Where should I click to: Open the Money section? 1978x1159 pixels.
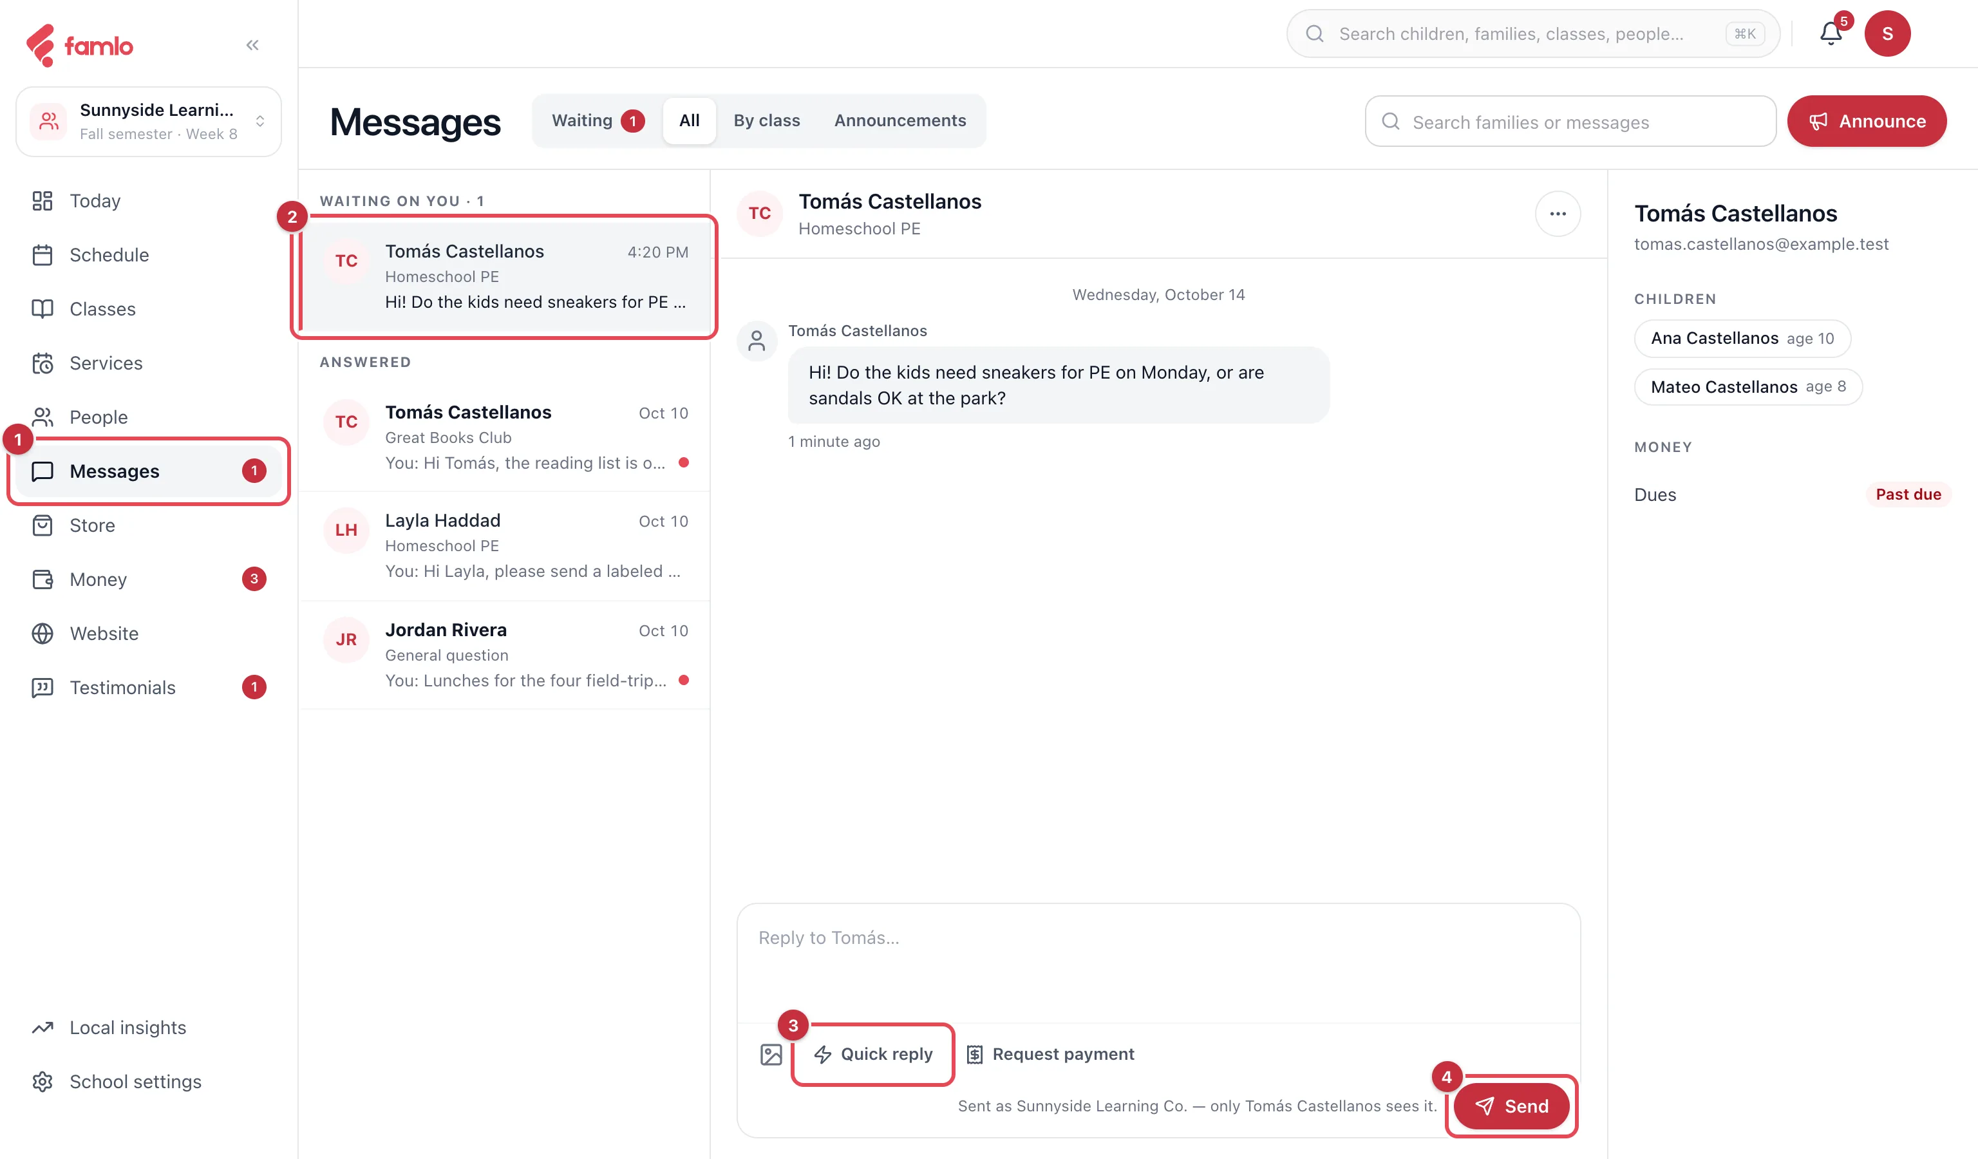[148, 579]
